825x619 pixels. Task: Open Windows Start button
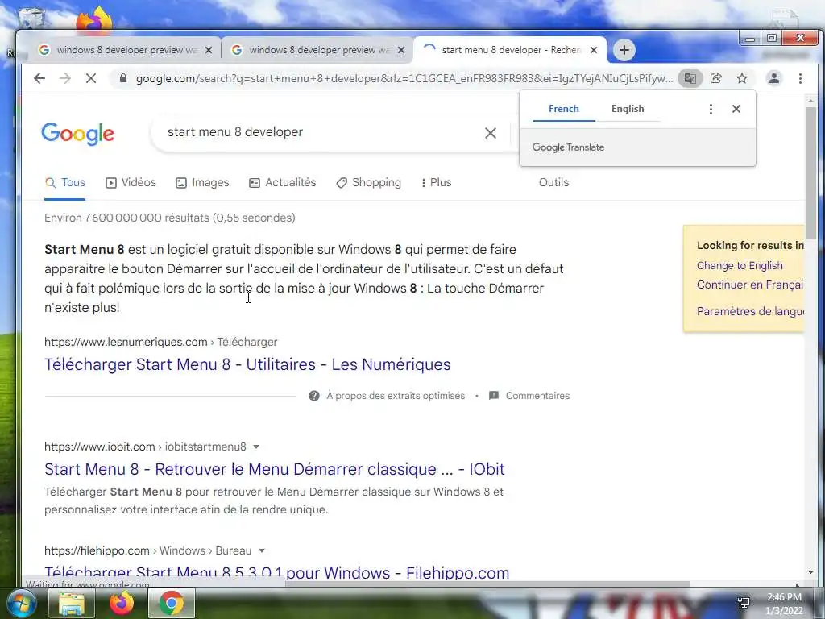tap(21, 603)
